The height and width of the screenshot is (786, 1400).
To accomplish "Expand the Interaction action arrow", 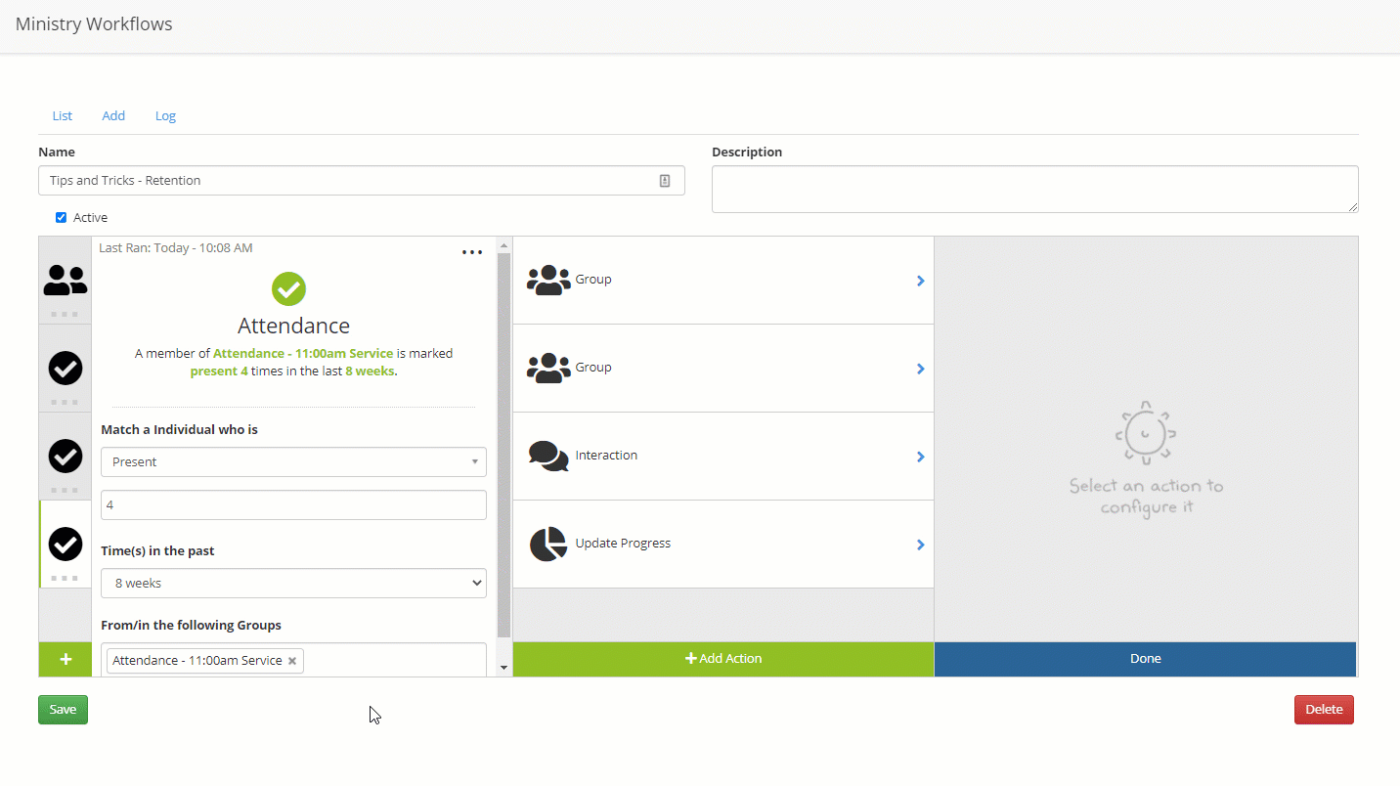I will pos(920,457).
